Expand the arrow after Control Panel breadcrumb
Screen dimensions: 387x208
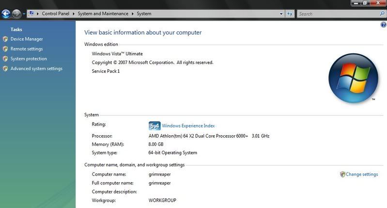point(74,14)
